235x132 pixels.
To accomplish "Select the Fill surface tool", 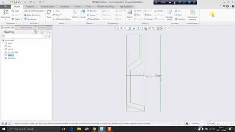I will click(x=177, y=11).
